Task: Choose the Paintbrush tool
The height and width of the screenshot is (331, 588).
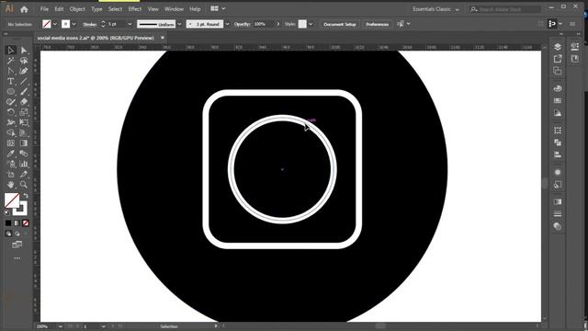Action: [24, 92]
